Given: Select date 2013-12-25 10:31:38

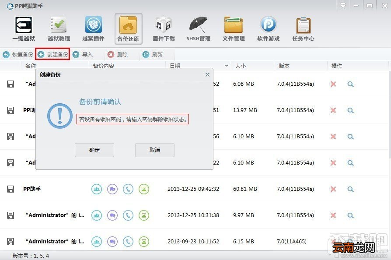Looking at the screenshot, I should (193, 215).
